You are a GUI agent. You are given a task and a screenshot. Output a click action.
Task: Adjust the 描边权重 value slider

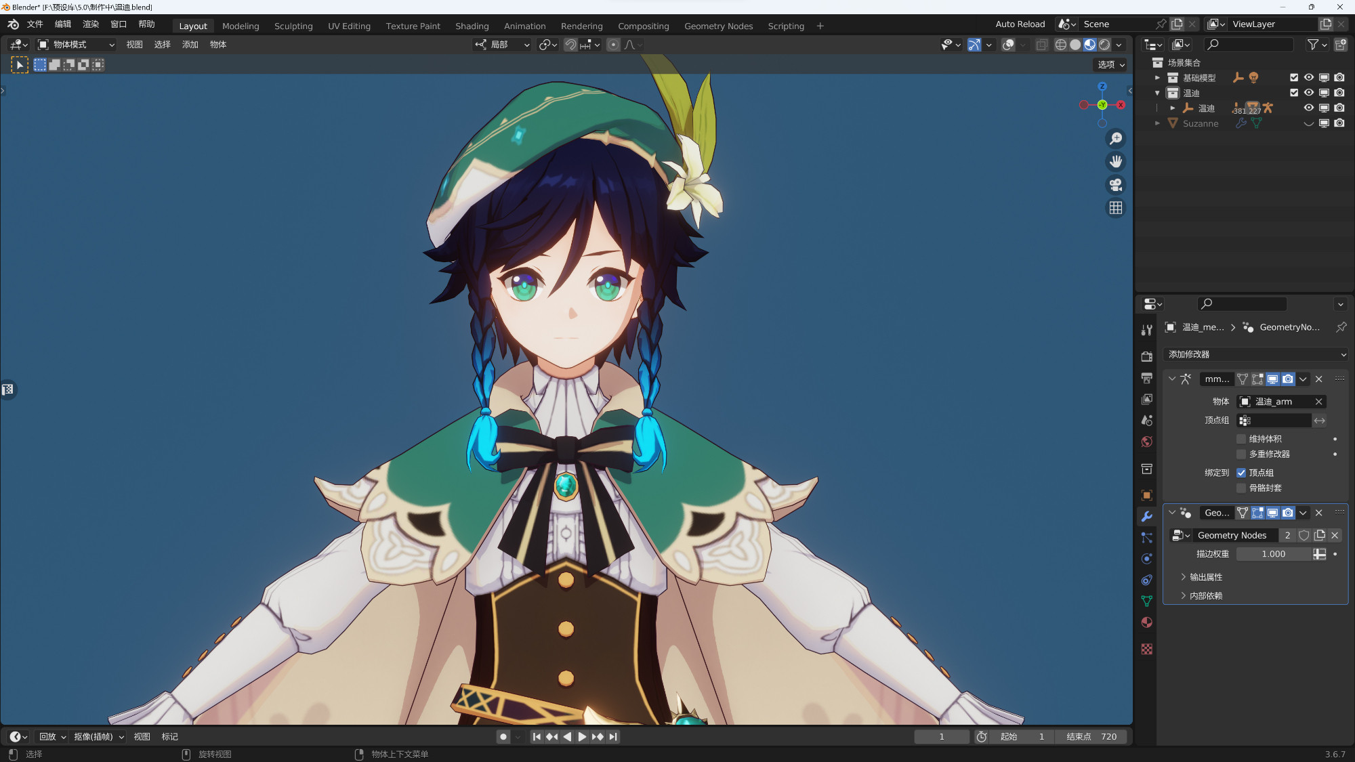click(1273, 554)
